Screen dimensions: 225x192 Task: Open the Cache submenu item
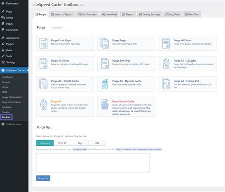[5, 87]
